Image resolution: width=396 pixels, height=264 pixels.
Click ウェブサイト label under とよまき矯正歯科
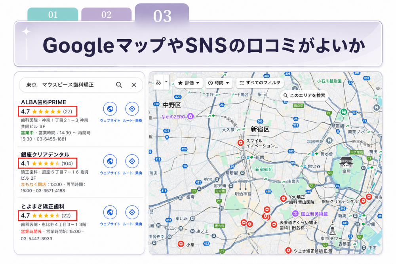[x=110, y=224]
